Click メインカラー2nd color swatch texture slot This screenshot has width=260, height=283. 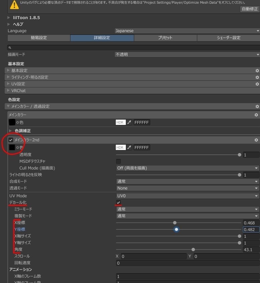click(12, 147)
